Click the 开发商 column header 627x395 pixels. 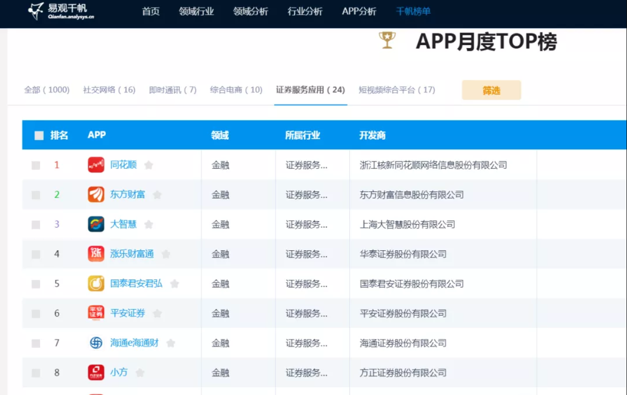point(373,136)
